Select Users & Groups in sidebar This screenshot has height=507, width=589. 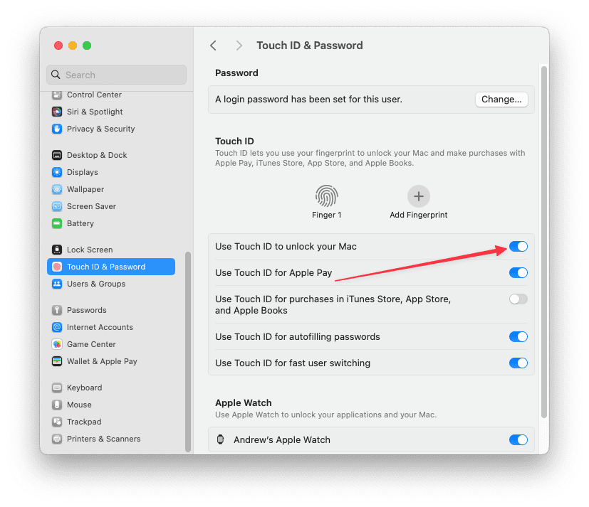[111, 284]
